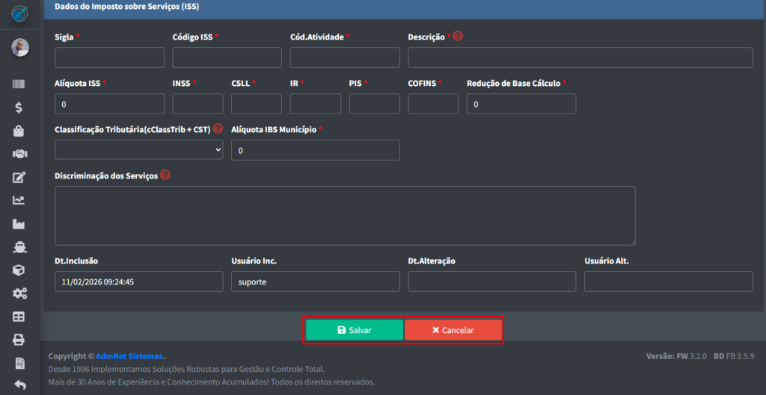Focus the Sigla input field

109,57
